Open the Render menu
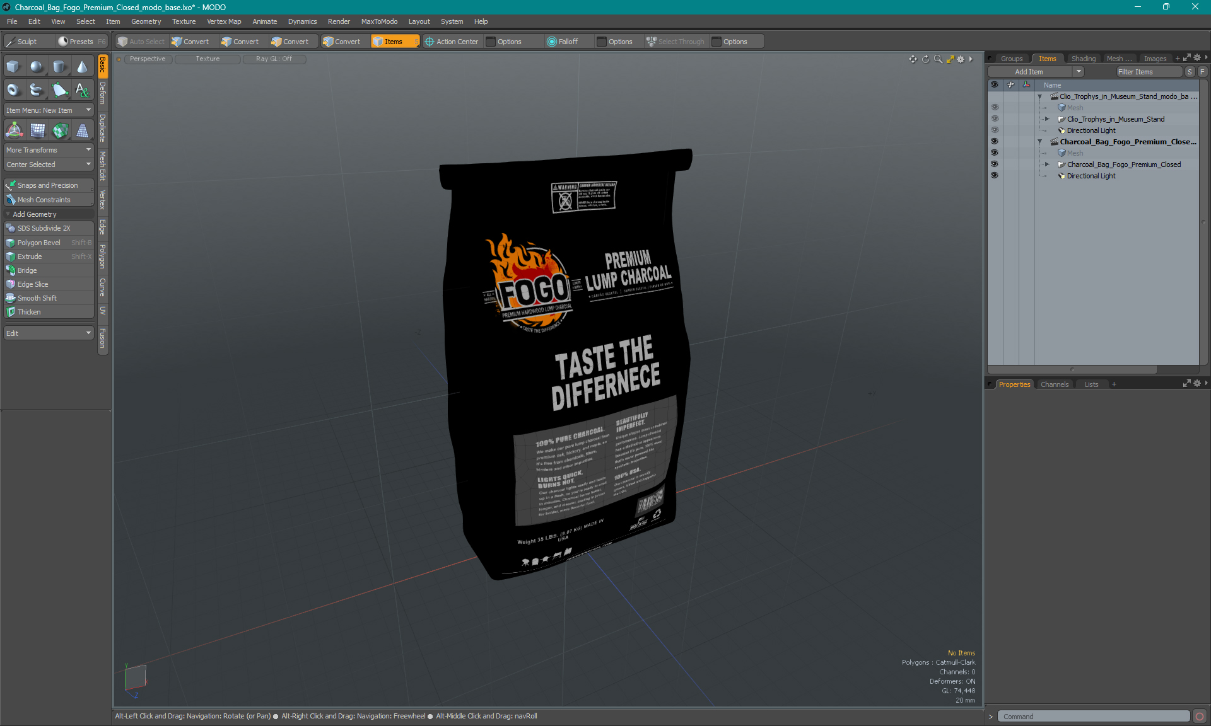The width and height of the screenshot is (1211, 726). [x=339, y=21]
